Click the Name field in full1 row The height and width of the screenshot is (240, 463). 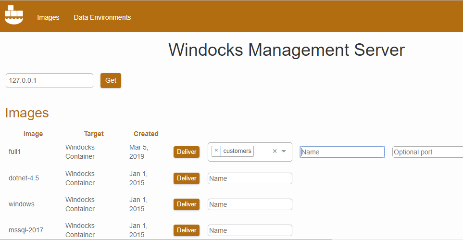(x=342, y=152)
